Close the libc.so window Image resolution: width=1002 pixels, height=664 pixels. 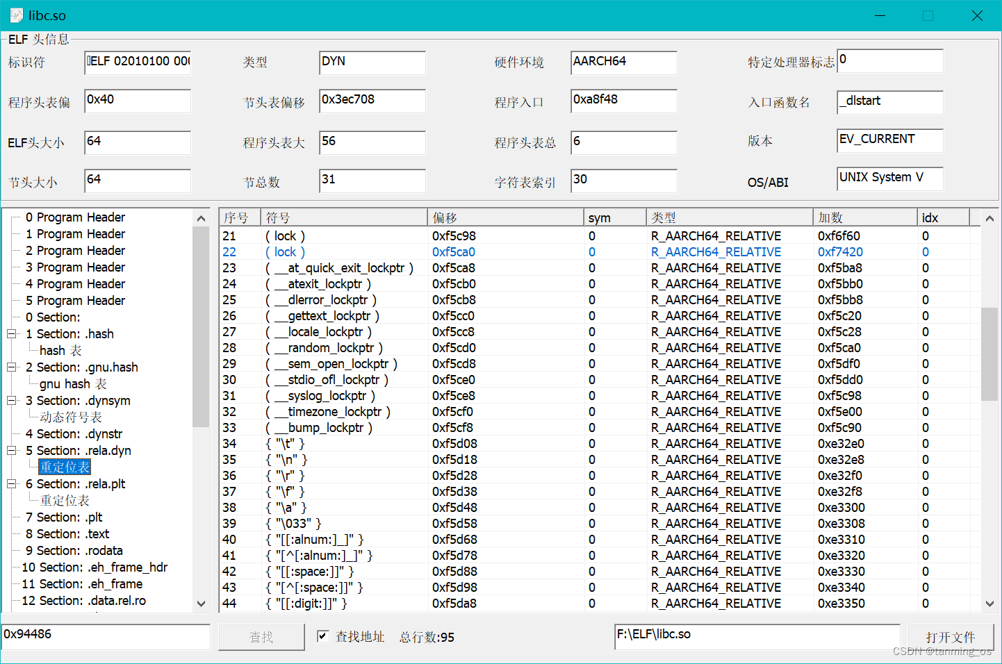click(977, 15)
